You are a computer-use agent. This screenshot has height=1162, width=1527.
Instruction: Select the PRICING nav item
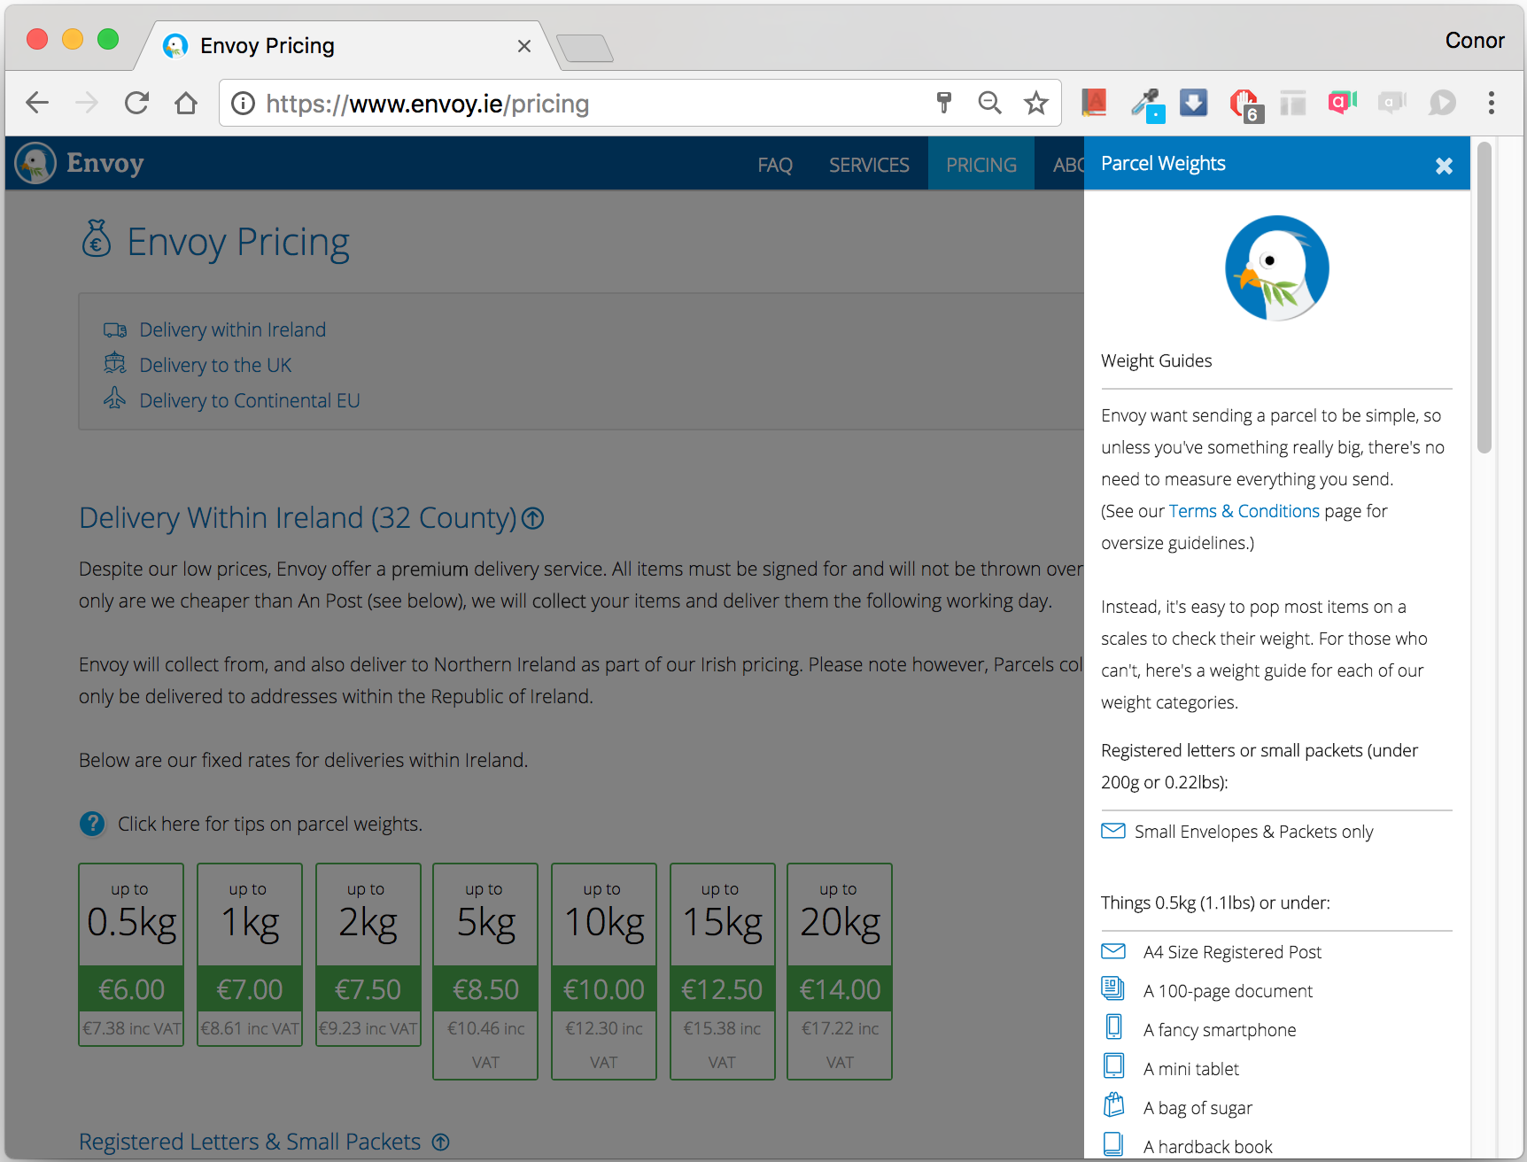[981, 165]
